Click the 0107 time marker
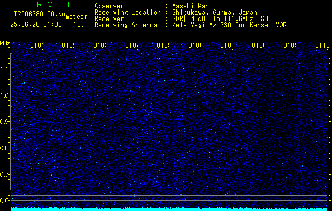 (226, 45)
